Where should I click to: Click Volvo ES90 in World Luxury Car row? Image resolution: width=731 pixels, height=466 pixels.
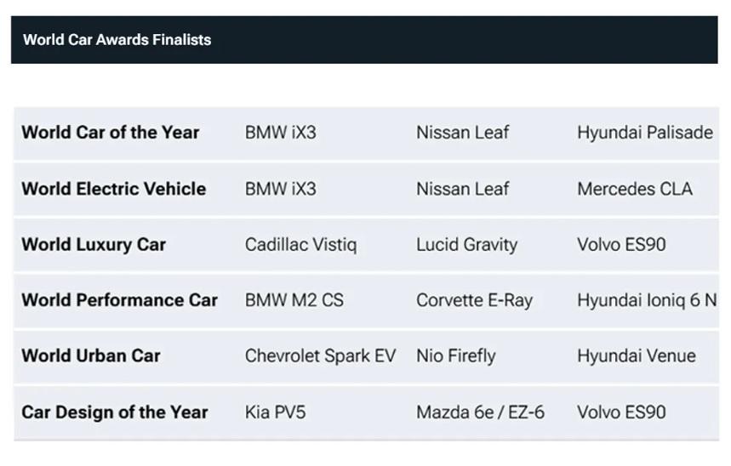pos(621,245)
